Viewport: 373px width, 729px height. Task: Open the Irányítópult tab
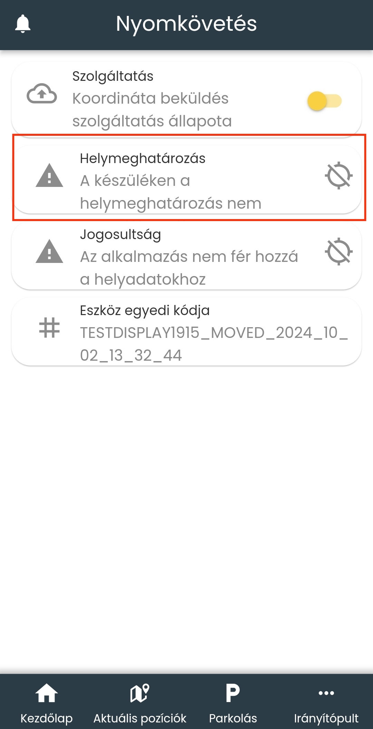click(326, 701)
